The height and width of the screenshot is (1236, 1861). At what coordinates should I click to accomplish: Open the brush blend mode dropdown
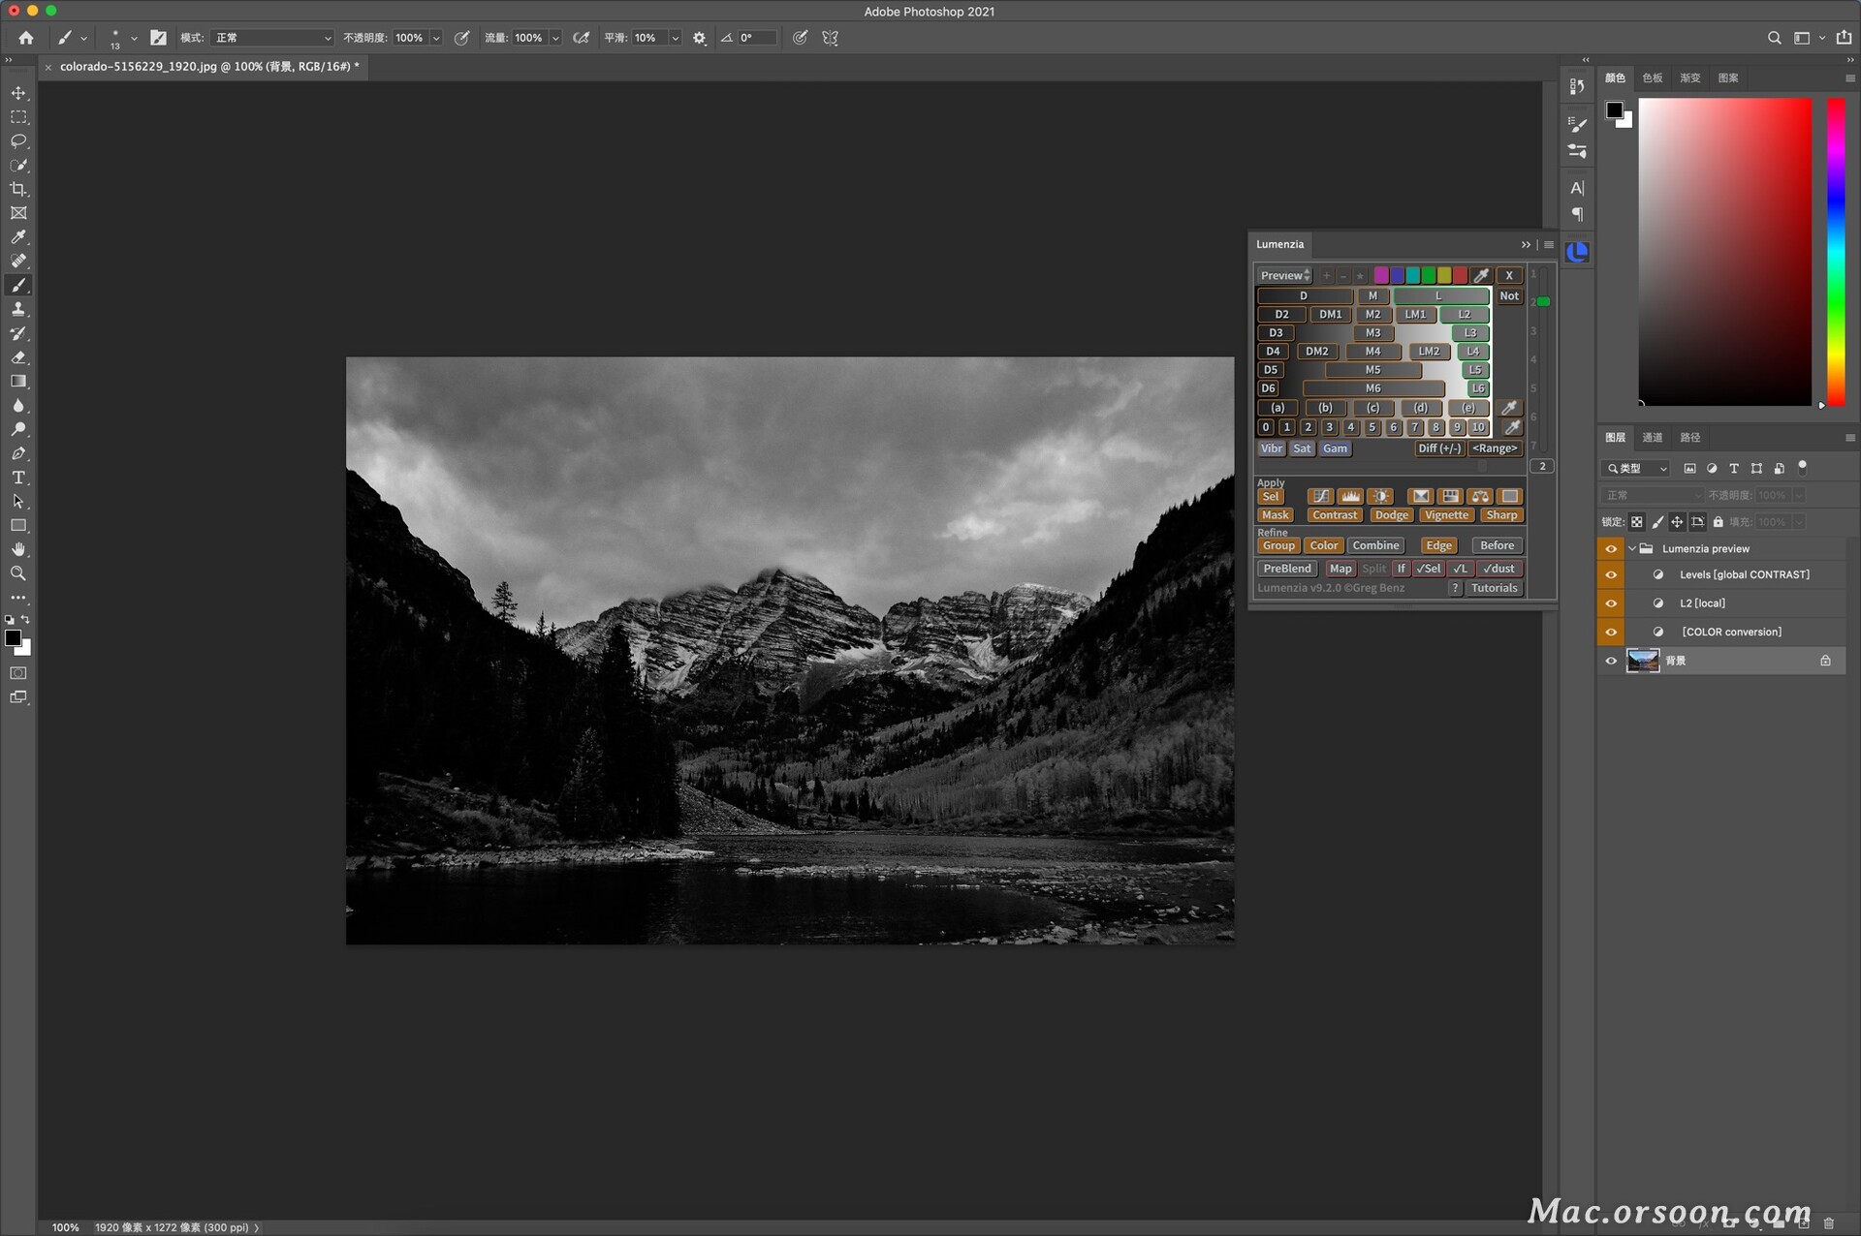272,38
